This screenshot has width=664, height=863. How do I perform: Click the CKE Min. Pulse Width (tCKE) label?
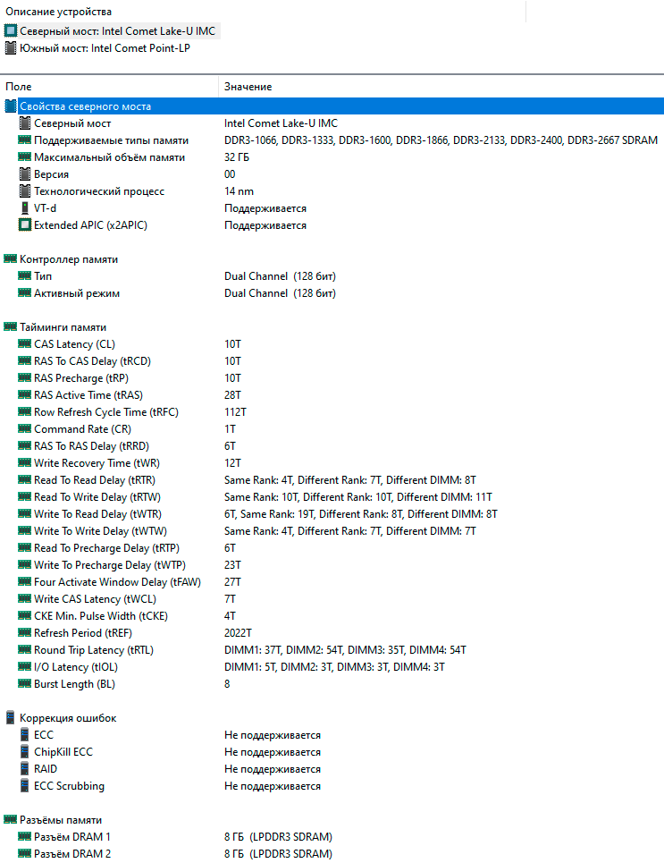click(101, 616)
